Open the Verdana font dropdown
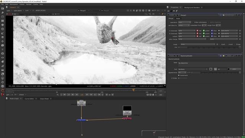Screen dimensions: 245x138 pyautogui.click(x=193, y=69)
